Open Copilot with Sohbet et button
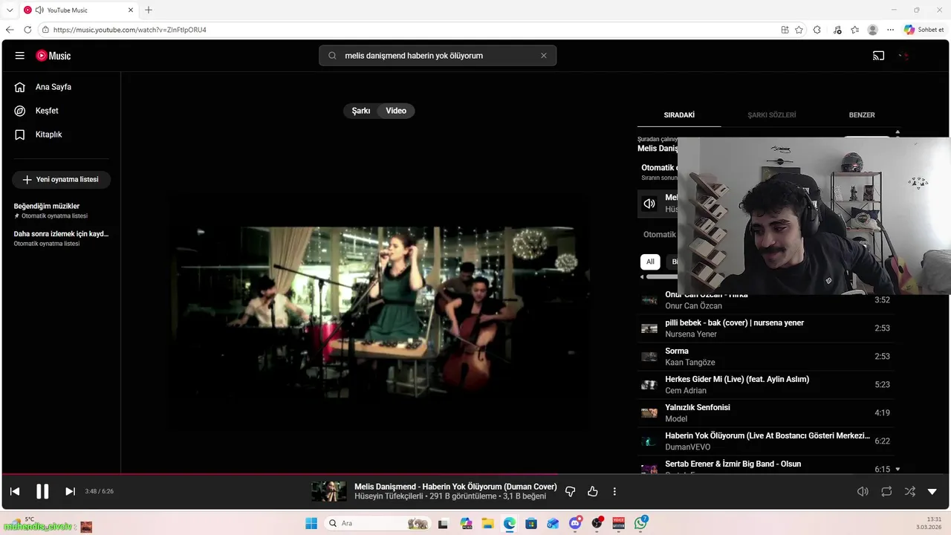 (x=924, y=30)
